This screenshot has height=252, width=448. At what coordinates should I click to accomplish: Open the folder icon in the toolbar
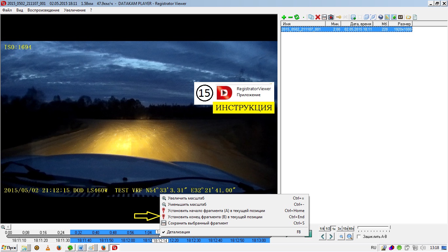click(408, 17)
